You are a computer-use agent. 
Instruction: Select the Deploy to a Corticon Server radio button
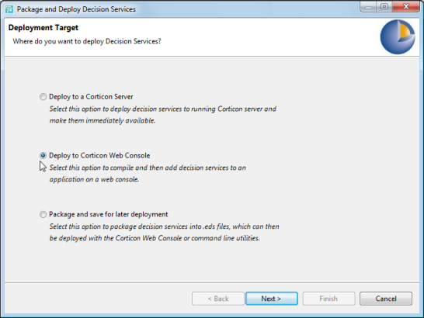[x=43, y=97]
